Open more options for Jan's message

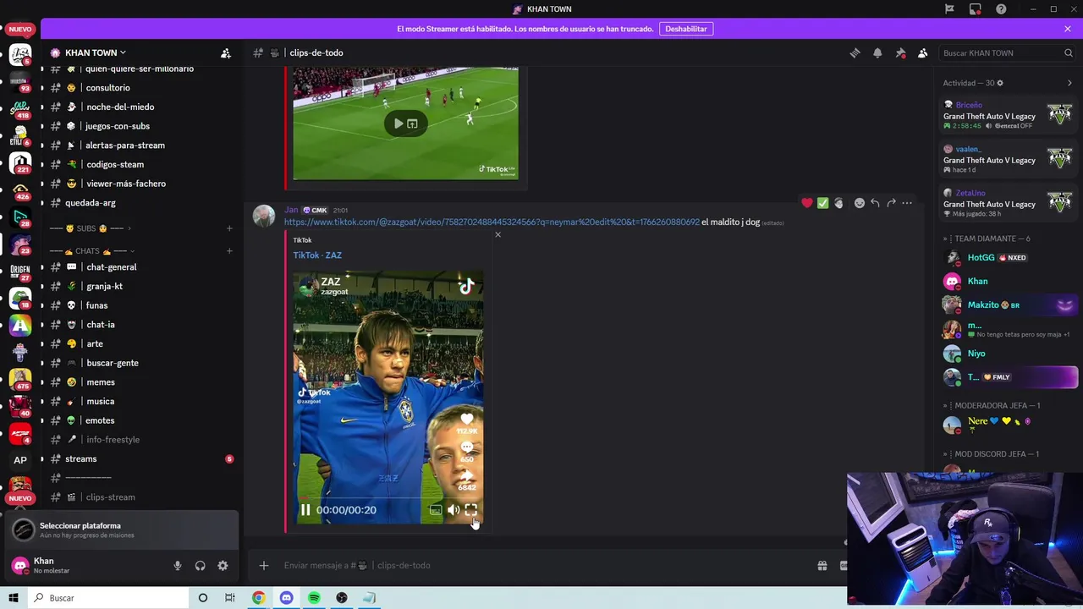click(907, 203)
